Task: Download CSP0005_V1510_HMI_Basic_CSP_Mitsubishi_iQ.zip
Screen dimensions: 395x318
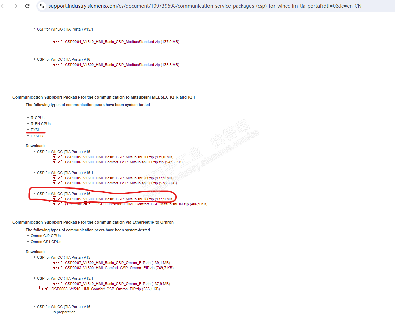Action: click(x=119, y=178)
